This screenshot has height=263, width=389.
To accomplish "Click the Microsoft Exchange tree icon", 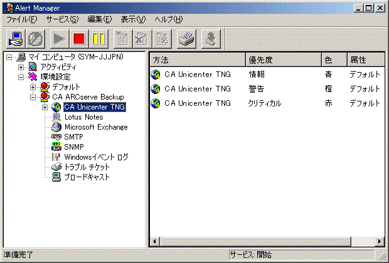I will point(56,126).
